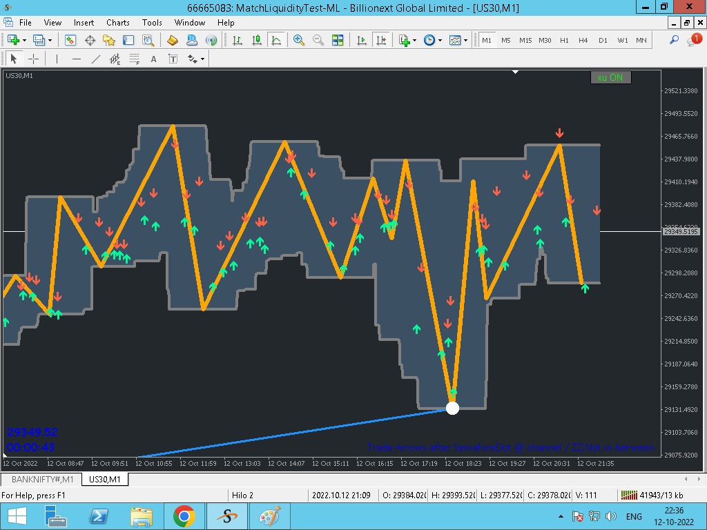707x530 pixels.
Task: Tile chart windows using the toolbar icon
Action: (x=337, y=40)
